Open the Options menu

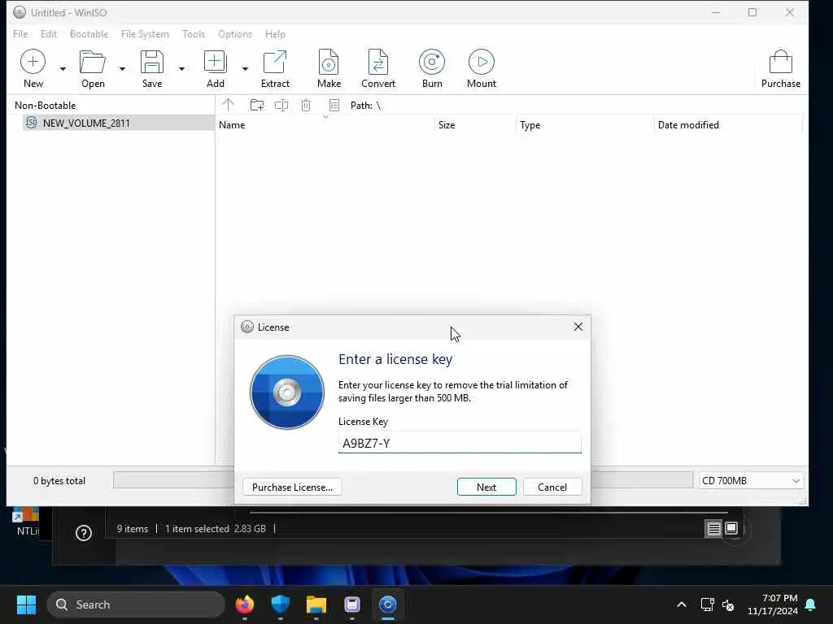235,34
